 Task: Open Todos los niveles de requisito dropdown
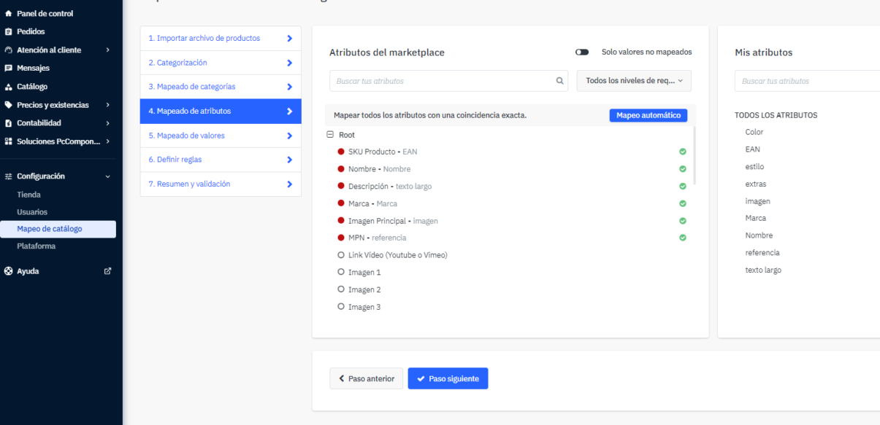point(633,81)
